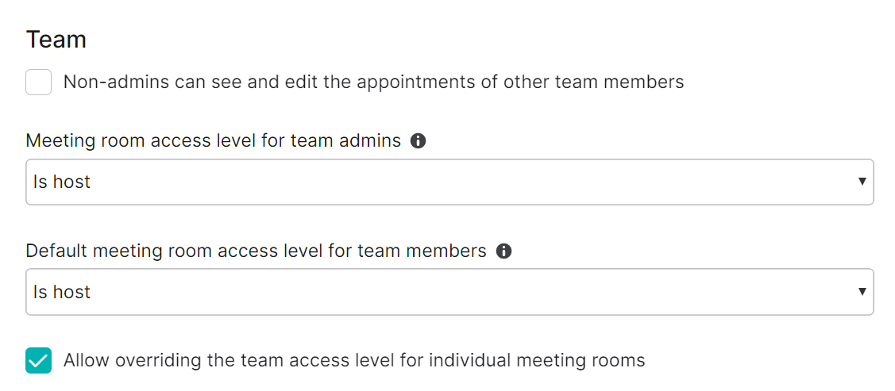Click 'Meeting room access level for team admins' label
The height and width of the screenshot is (391, 895).
click(214, 141)
